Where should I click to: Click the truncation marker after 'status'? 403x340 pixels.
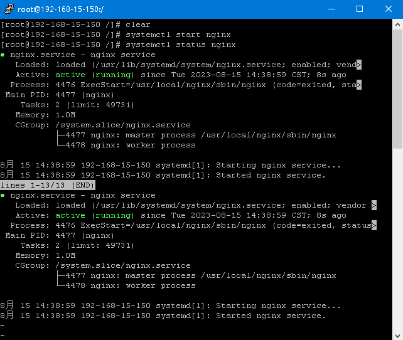(374, 225)
